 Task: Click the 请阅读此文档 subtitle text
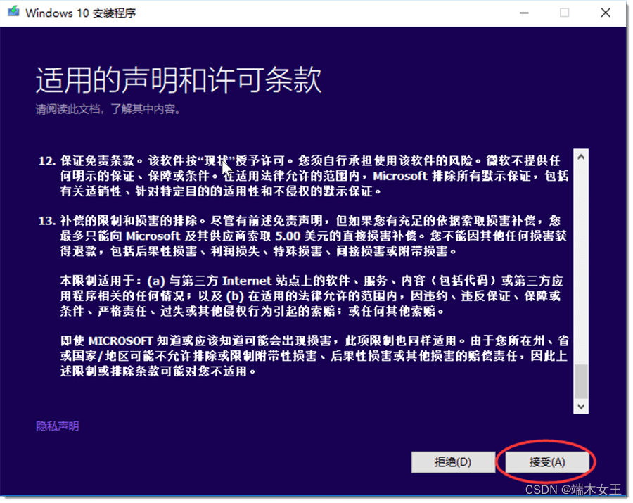pos(105,109)
